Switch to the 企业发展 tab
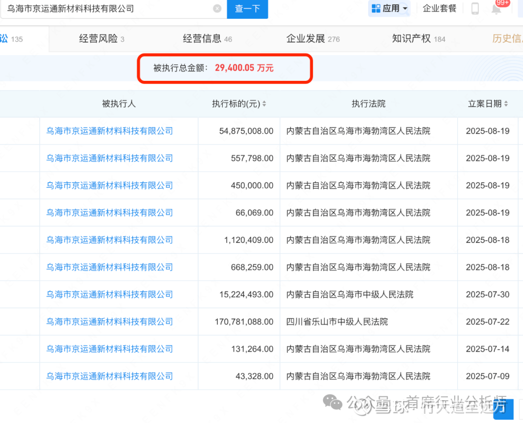The height and width of the screenshot is (423, 523). [313, 39]
